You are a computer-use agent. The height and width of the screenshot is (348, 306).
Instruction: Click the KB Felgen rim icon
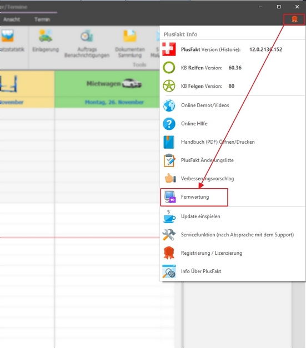pyautogui.click(x=169, y=86)
